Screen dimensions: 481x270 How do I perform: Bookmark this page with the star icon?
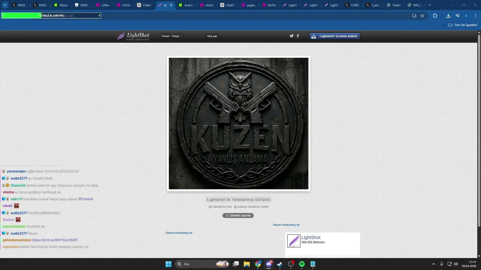pyautogui.click(x=422, y=16)
